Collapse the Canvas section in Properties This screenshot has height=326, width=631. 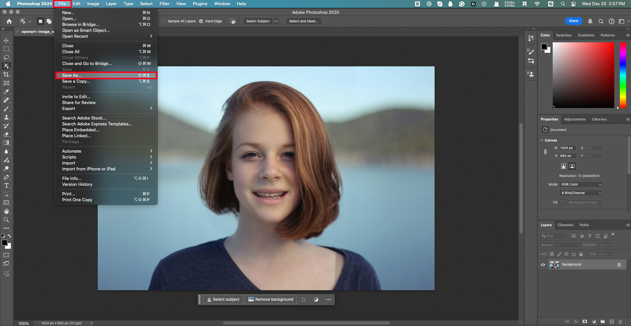click(542, 140)
